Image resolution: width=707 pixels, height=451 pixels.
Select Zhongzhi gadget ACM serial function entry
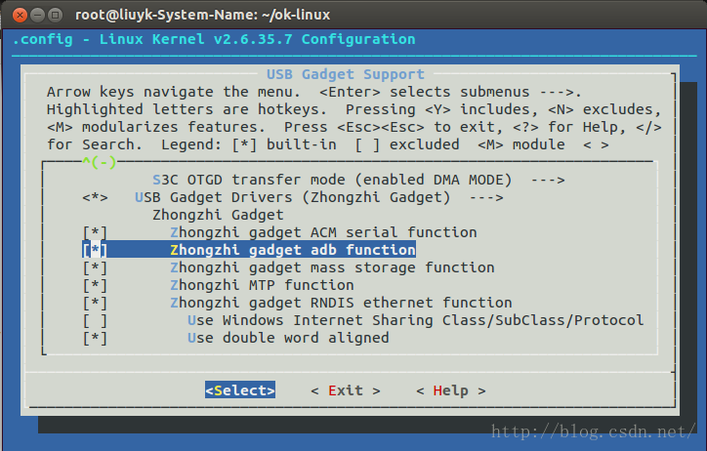[323, 232]
